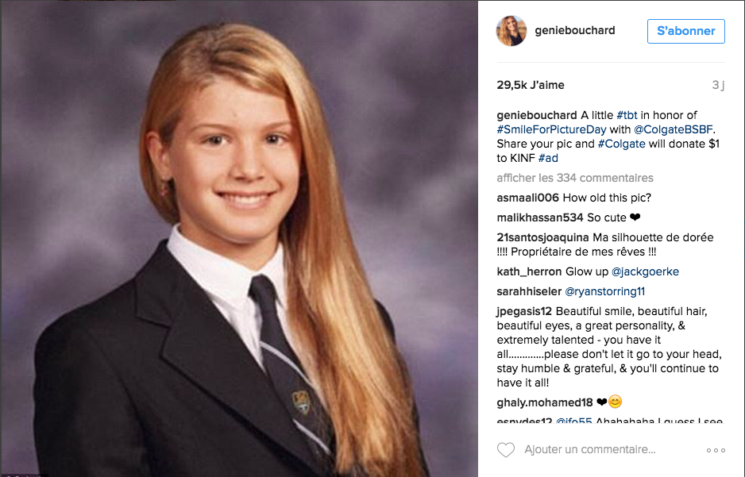Screen dimensions: 745x477
Task: Click the 3 j post timestamp
Action: pos(718,86)
